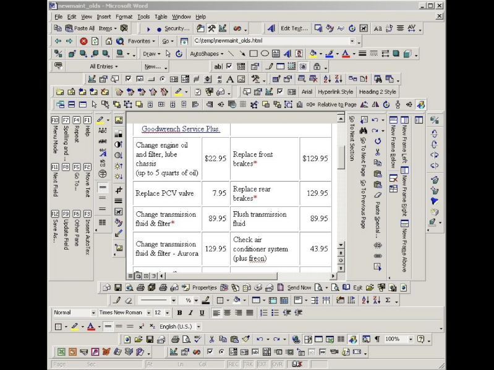Open the English (U.S.) language dropdown
The width and height of the screenshot is (494, 370).
click(199, 327)
